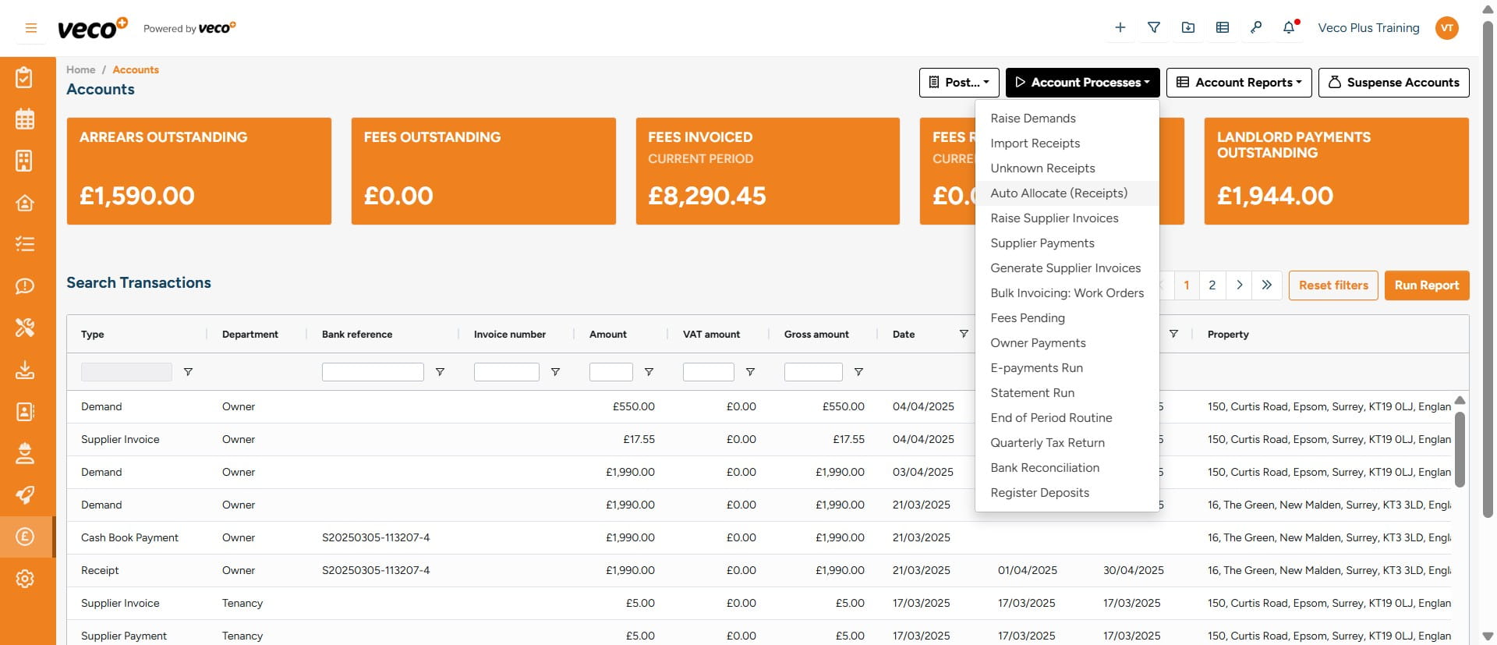Open the calendar icon in sidebar
Image resolution: width=1497 pixels, height=645 pixels.
point(25,119)
